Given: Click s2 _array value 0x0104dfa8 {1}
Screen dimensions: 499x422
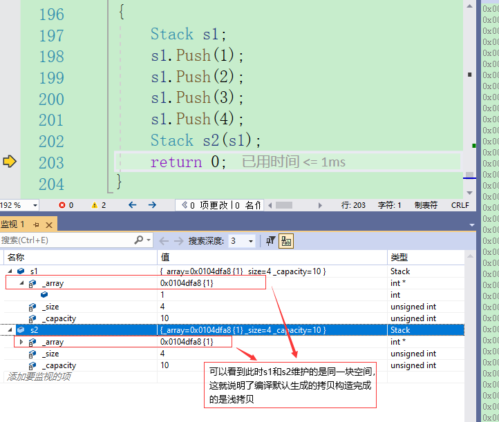Looking at the screenshot, I should (x=187, y=342).
